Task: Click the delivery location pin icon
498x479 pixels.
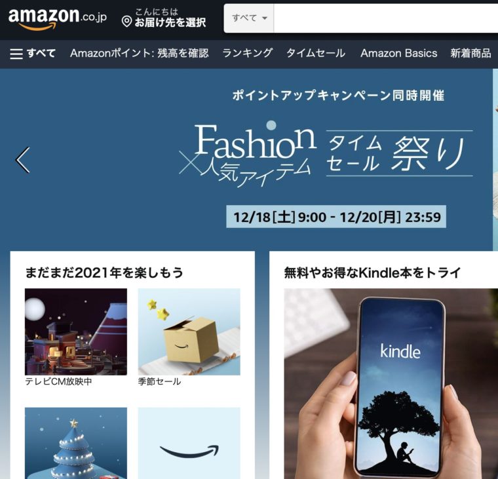Action: 126,22
